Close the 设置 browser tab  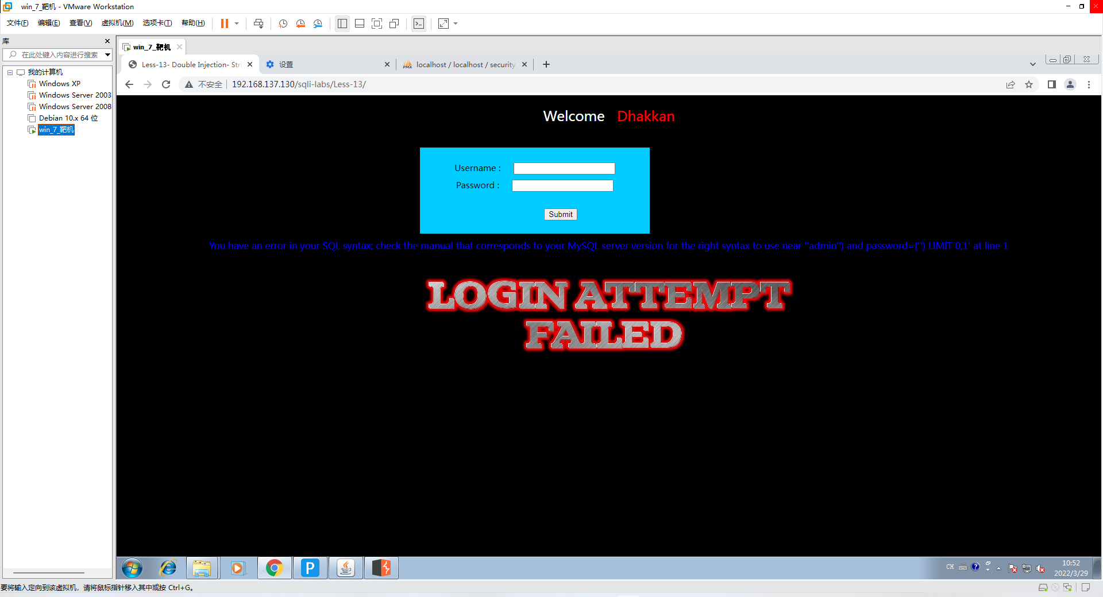(x=387, y=64)
